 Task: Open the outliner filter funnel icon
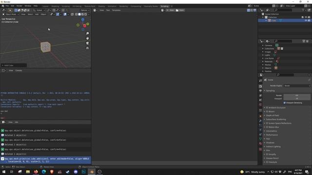point(303,10)
